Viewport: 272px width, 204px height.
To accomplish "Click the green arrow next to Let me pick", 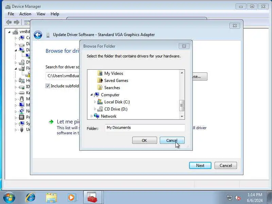I will pos(51,122).
